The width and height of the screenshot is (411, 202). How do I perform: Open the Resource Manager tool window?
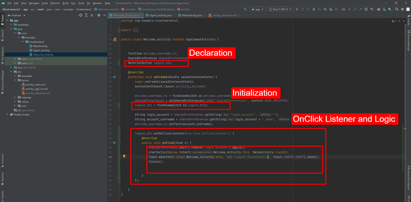click(x=3, y=81)
